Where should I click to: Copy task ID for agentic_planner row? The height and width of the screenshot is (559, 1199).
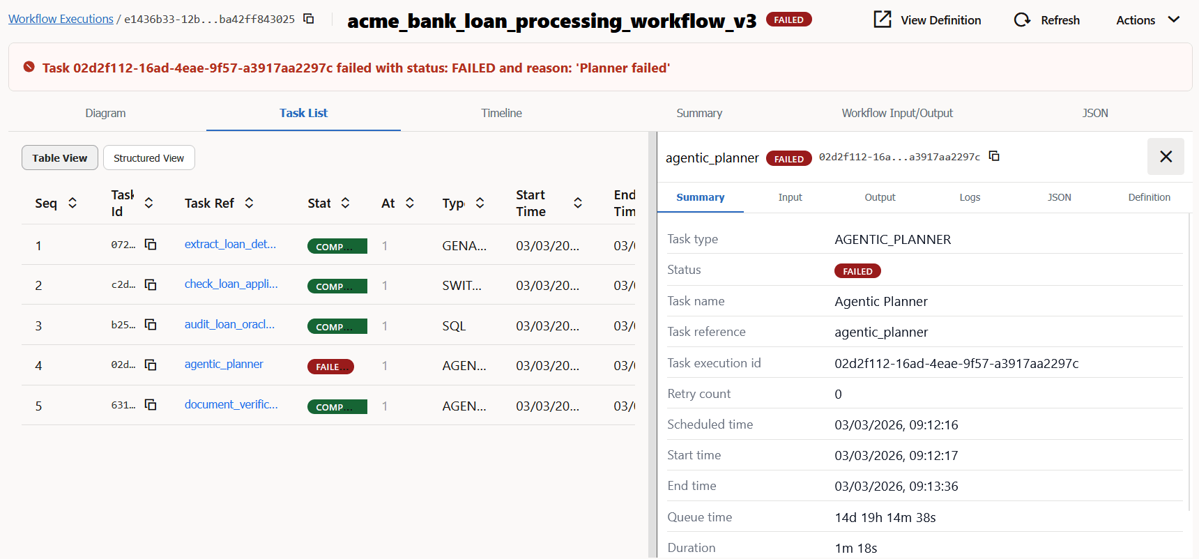[x=151, y=365]
